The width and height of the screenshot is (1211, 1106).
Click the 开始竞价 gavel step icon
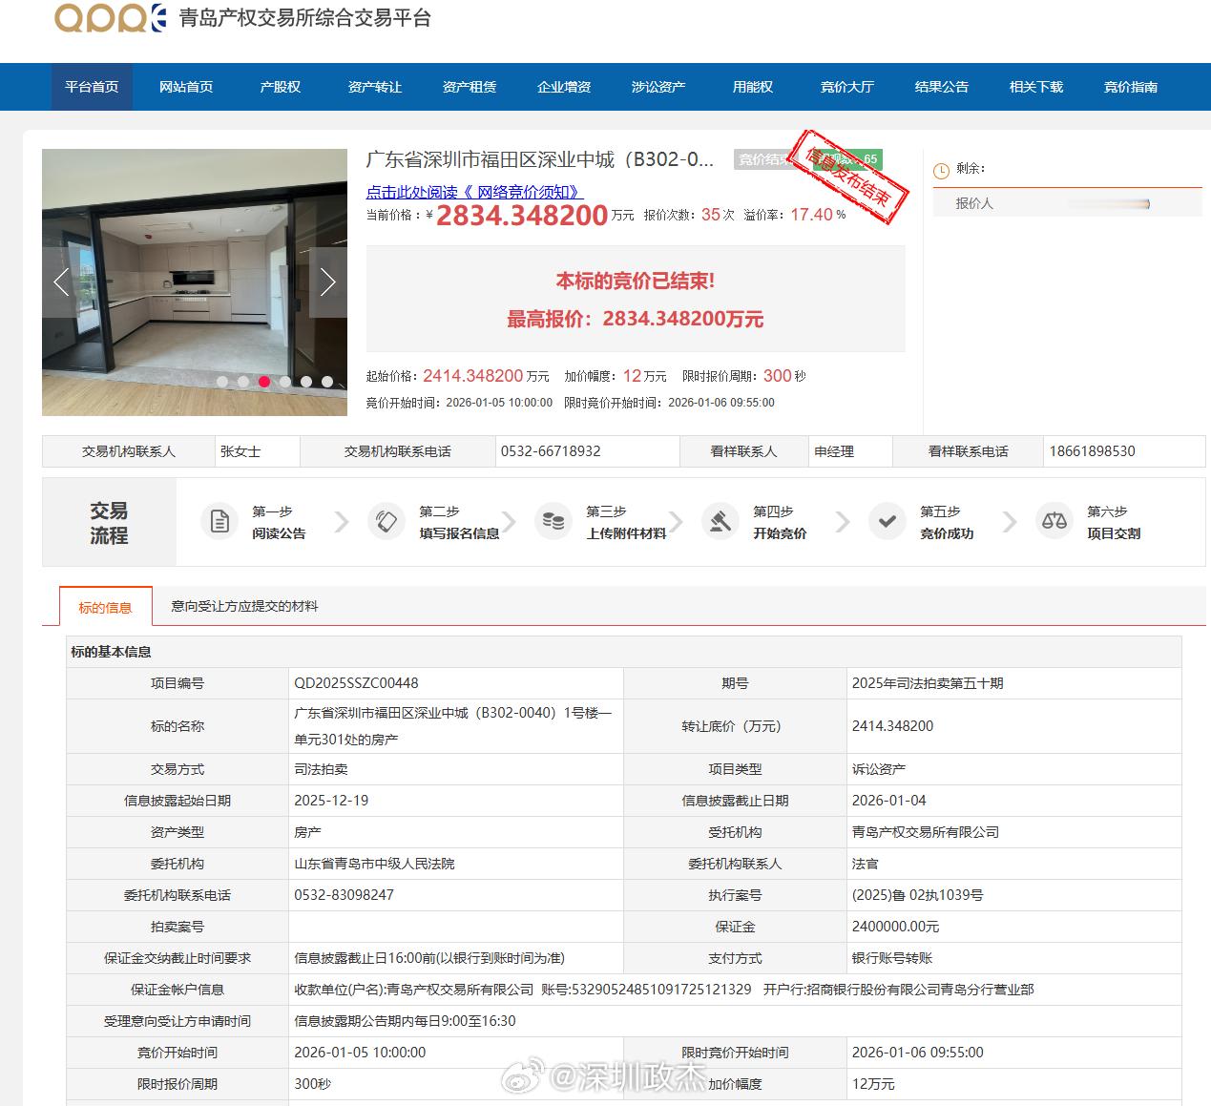click(x=720, y=521)
